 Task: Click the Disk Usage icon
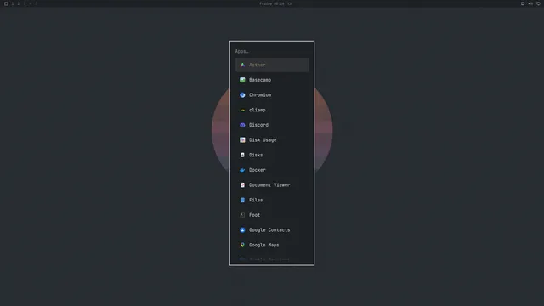pos(242,139)
